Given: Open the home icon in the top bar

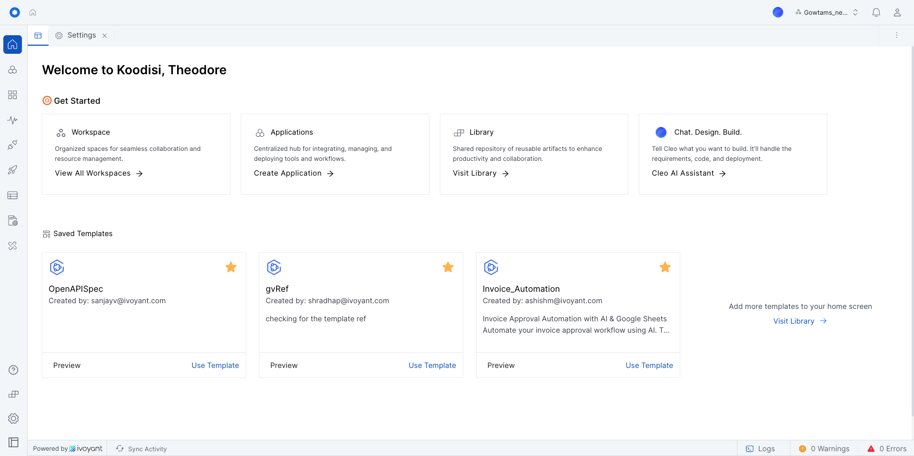Looking at the screenshot, I should coord(33,12).
